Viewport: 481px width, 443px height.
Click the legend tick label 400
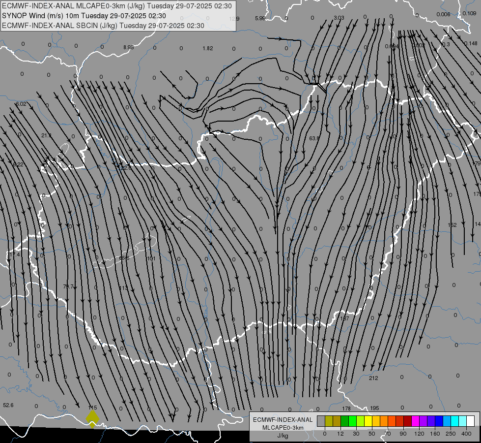coord(466,434)
